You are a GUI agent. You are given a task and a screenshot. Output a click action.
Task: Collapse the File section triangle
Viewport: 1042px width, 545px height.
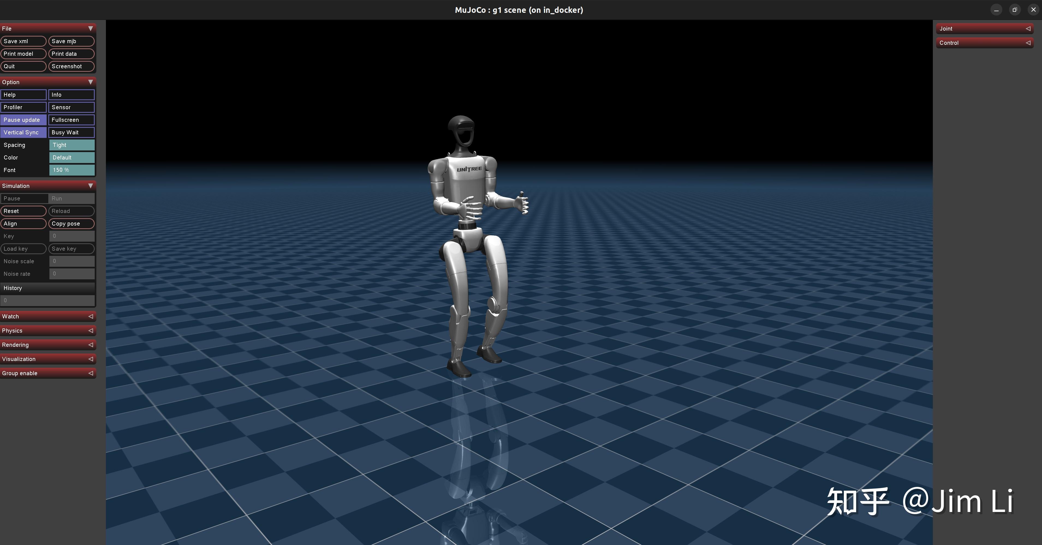[x=91, y=28]
